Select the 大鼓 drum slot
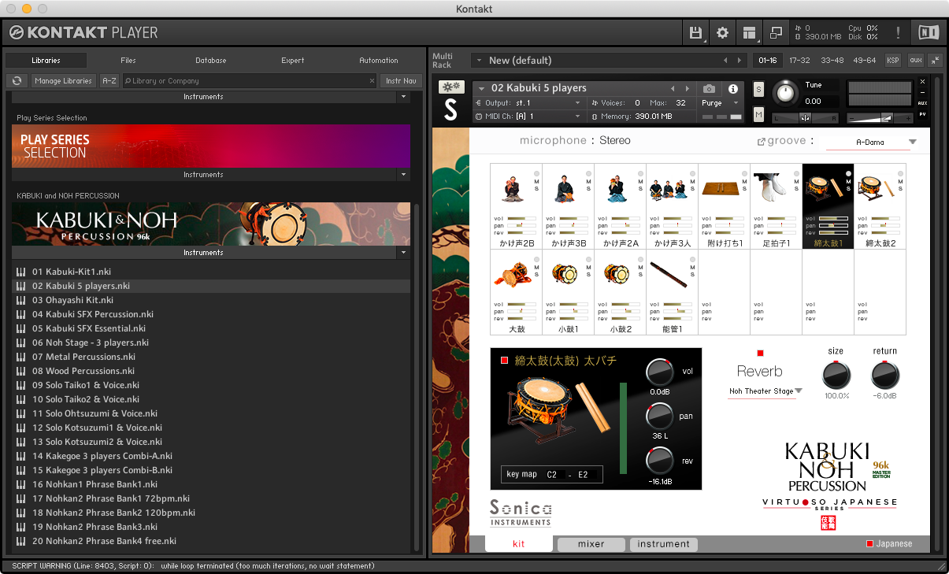949x574 pixels. (515, 292)
